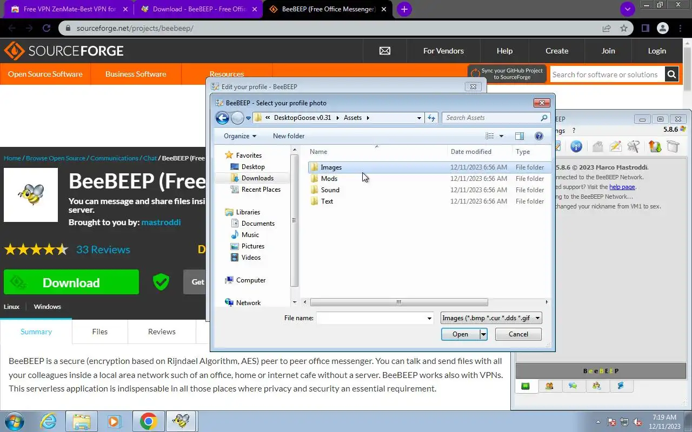Click inside the File name field
Screen dimensions: 692x432
point(371,319)
